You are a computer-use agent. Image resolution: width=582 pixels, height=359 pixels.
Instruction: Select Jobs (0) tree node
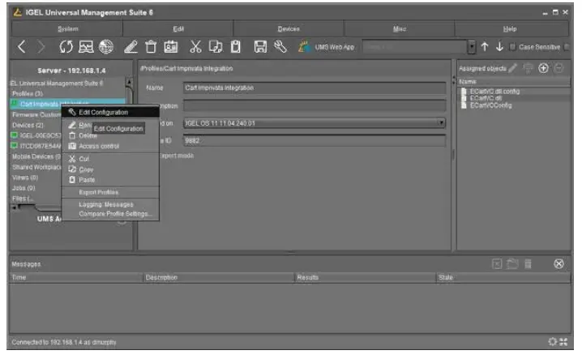24,188
